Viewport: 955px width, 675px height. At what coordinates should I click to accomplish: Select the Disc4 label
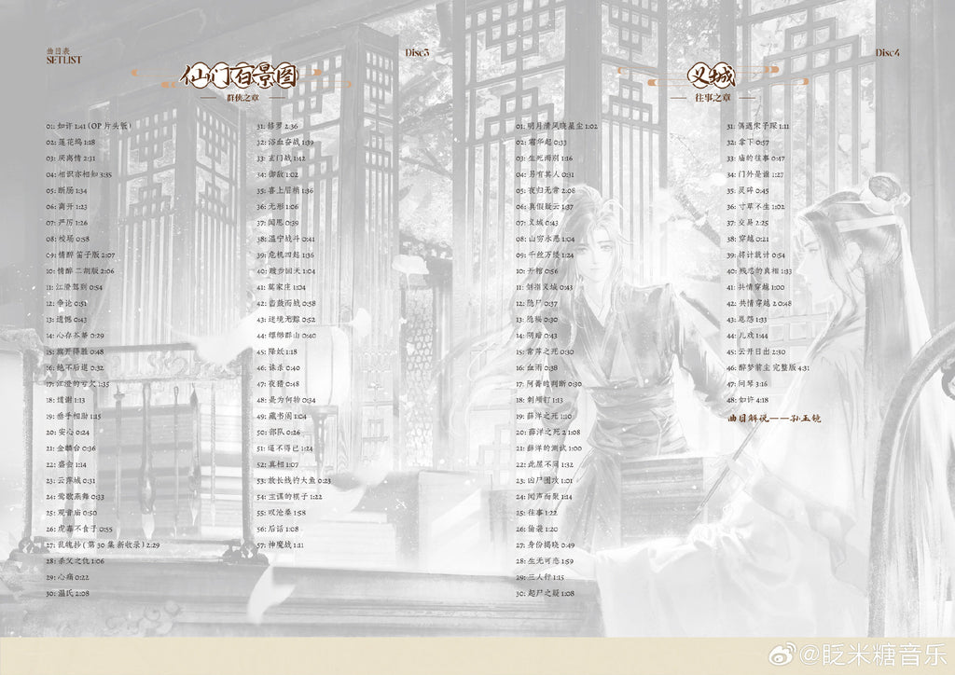coord(888,53)
